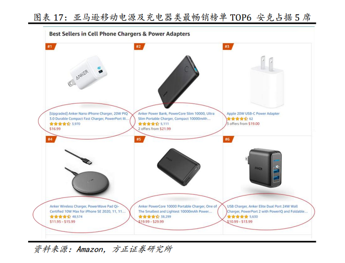Open the Anker Nano iPhone Charger title link
Screen dimensions: 345x263
(x=89, y=116)
